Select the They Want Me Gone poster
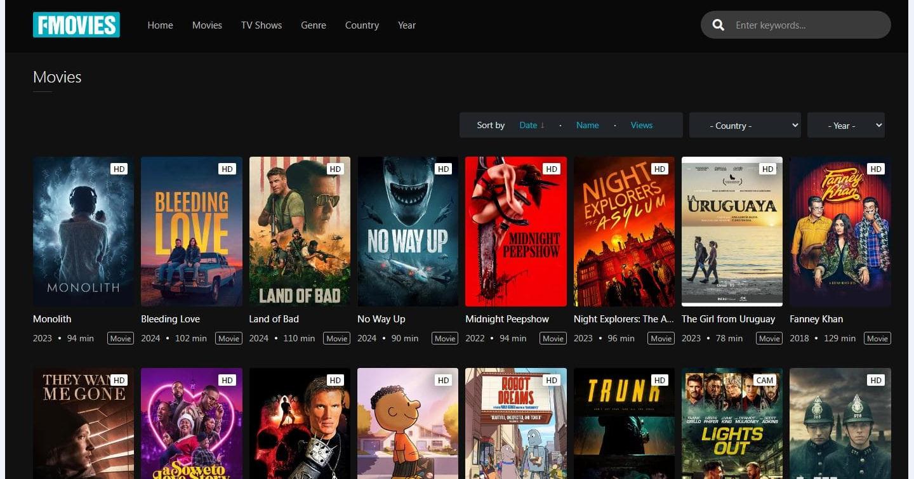This screenshot has width=914, height=479. 83,423
